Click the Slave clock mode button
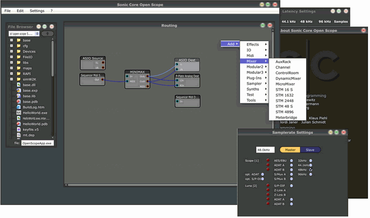370x218 pixels. click(310, 150)
